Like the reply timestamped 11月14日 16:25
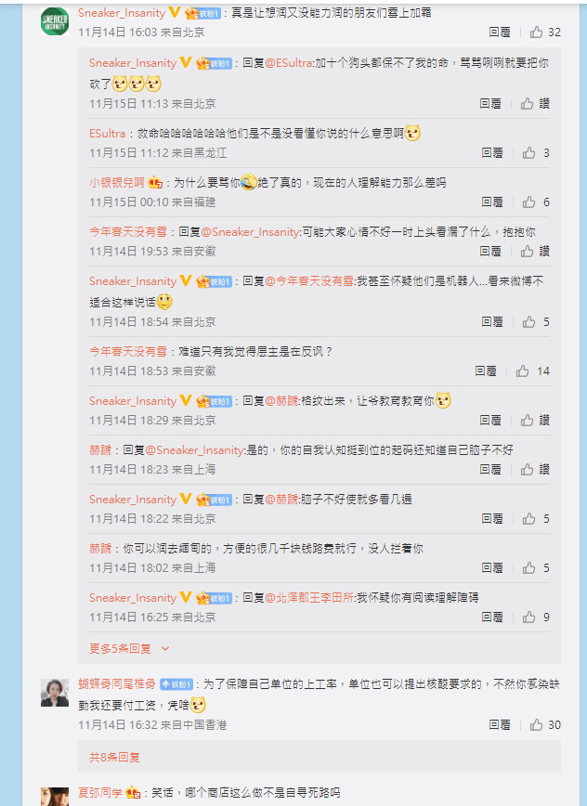The image size is (587, 806). [528, 617]
